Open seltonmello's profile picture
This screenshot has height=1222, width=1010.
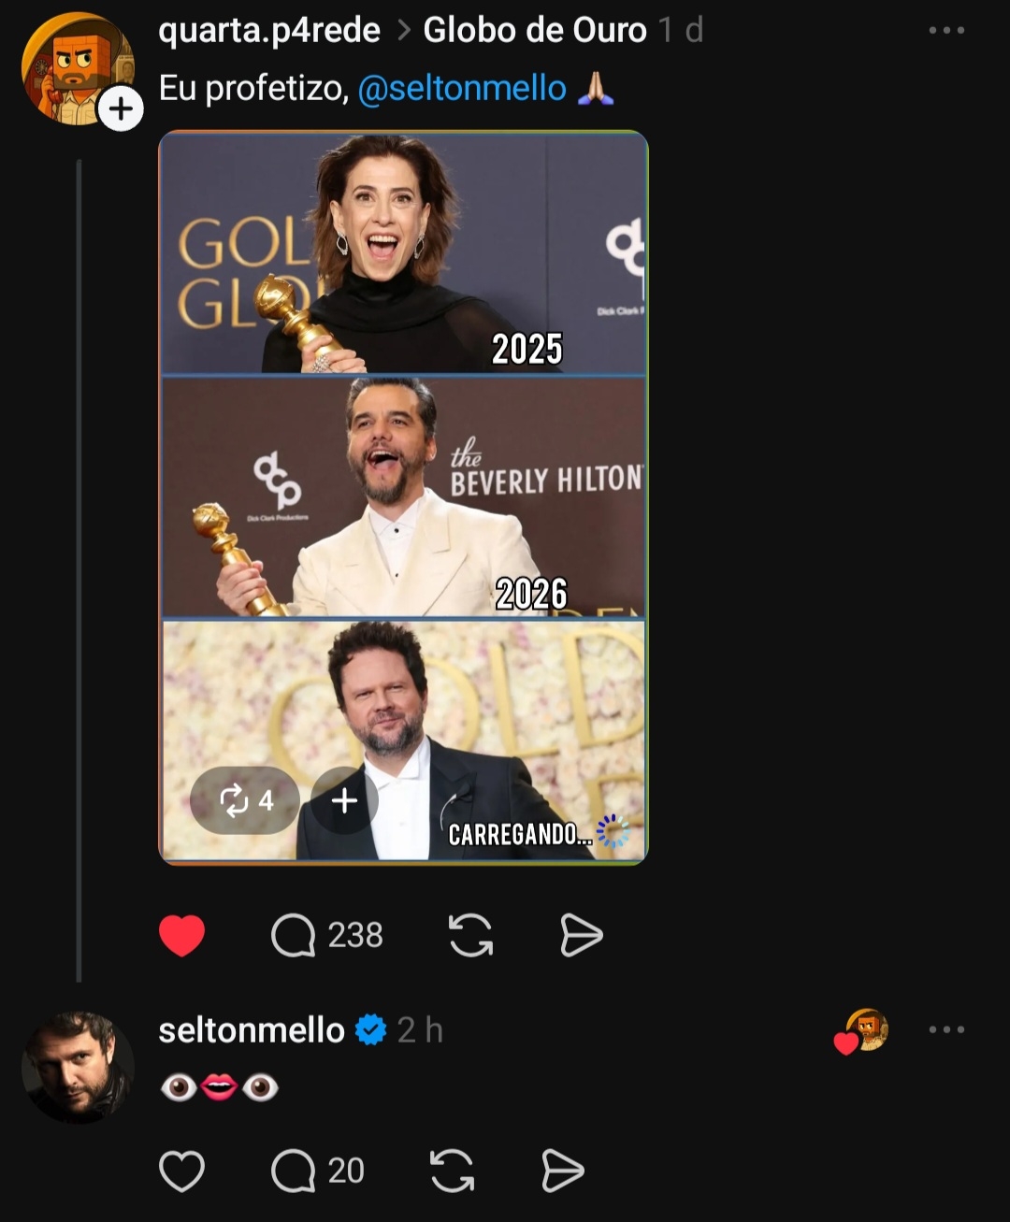point(78,1067)
